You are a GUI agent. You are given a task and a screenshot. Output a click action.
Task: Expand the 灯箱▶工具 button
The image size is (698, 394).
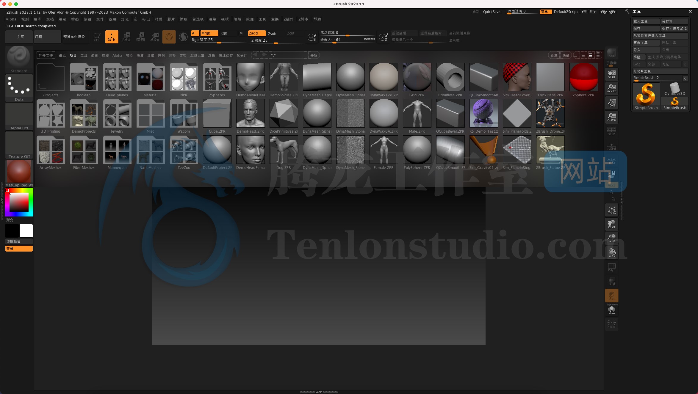pyautogui.click(x=660, y=71)
